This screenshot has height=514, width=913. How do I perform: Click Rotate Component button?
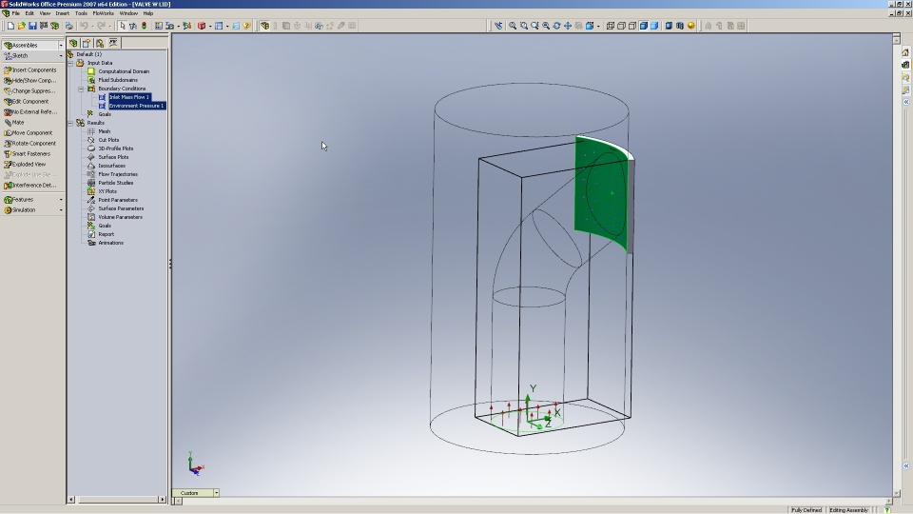[30, 144]
